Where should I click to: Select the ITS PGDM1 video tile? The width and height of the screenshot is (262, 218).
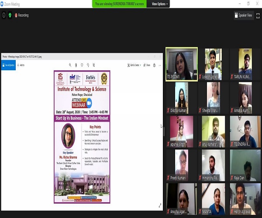click(x=182, y=64)
